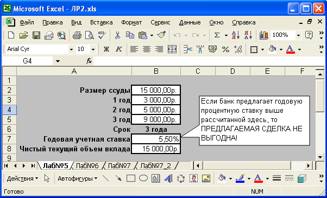Switch to the Лаб№7_2 sheet tab

(x=155, y=166)
